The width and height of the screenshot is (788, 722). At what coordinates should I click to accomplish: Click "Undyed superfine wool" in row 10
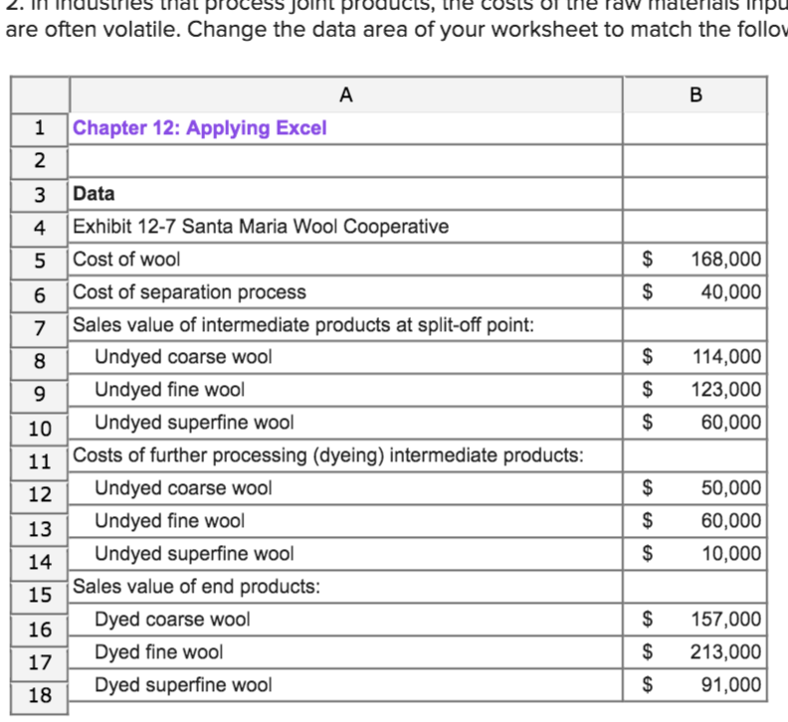pyautogui.click(x=346, y=423)
